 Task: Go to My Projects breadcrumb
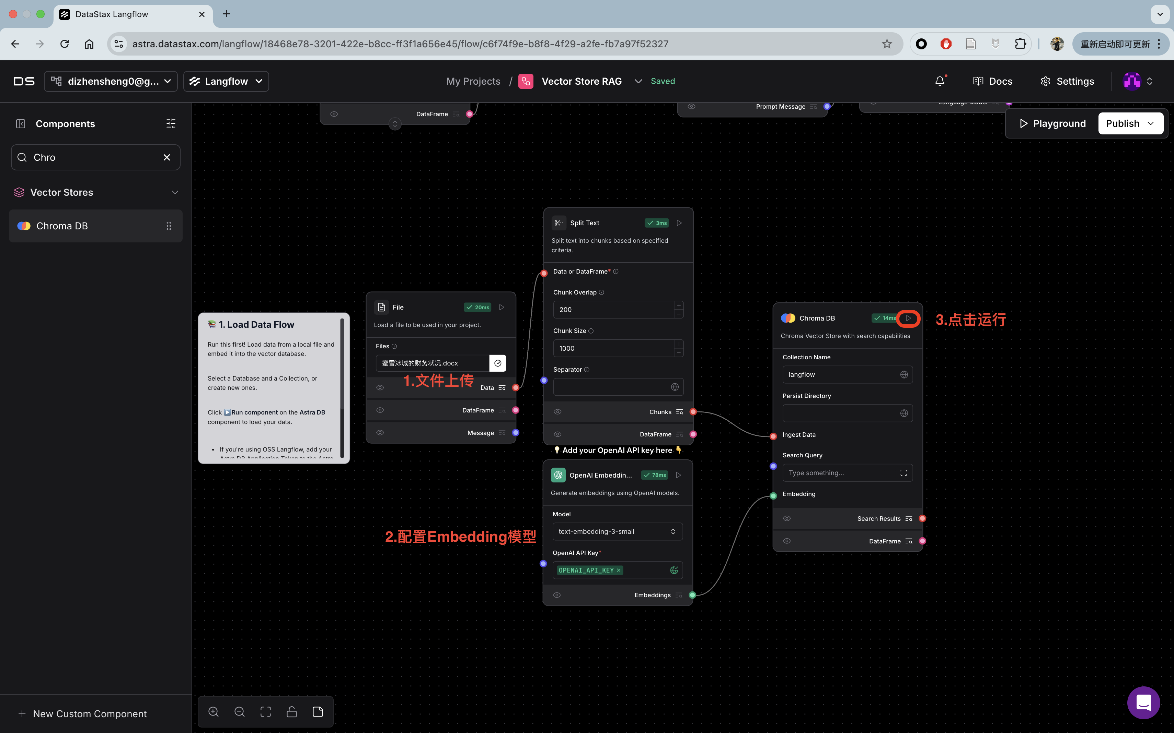coord(473,81)
